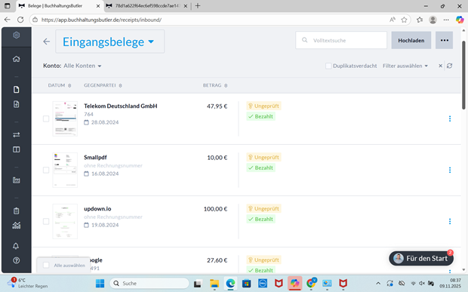
Task: Open the weather widget showing Leichter Regen
Action: coord(27,283)
